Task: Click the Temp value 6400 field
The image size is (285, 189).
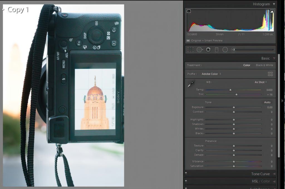Action: [269, 90]
